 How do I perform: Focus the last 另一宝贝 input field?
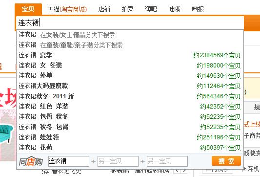[167, 161]
